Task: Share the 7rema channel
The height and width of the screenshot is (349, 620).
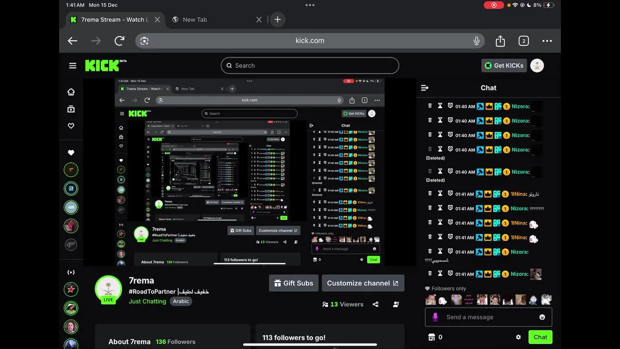Action: coord(375,304)
